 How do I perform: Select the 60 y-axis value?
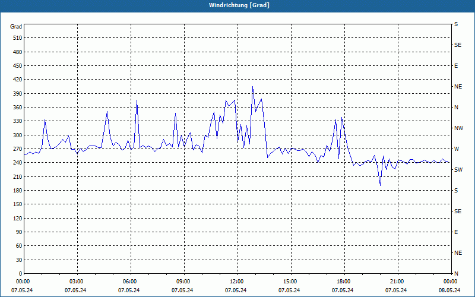click(19, 246)
